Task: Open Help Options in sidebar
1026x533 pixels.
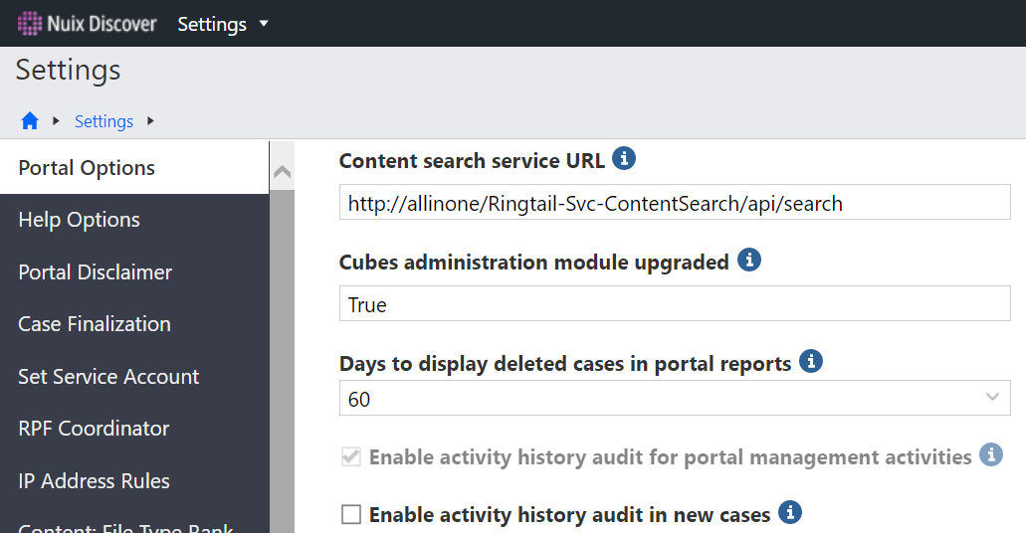Action: click(79, 220)
